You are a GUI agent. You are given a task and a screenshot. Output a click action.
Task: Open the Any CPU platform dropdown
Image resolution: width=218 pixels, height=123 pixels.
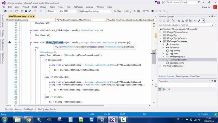68,11
